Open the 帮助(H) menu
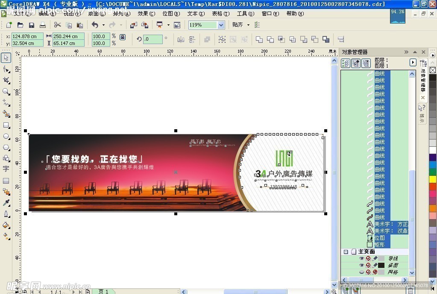Viewport: 437px width, 294px height. click(295, 13)
